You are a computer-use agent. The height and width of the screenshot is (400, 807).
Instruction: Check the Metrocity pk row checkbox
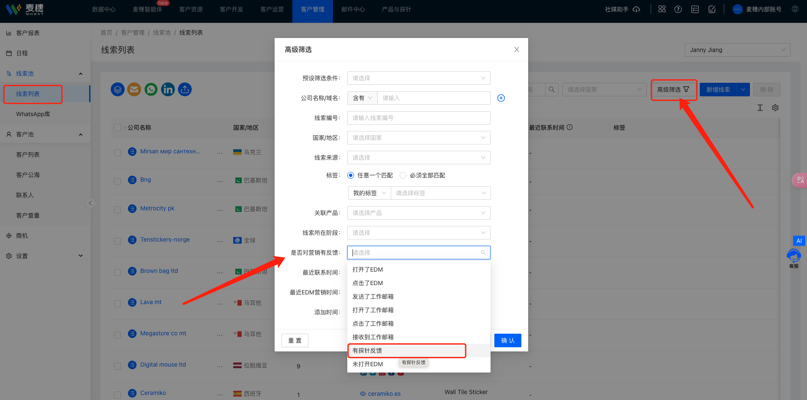coord(117,210)
